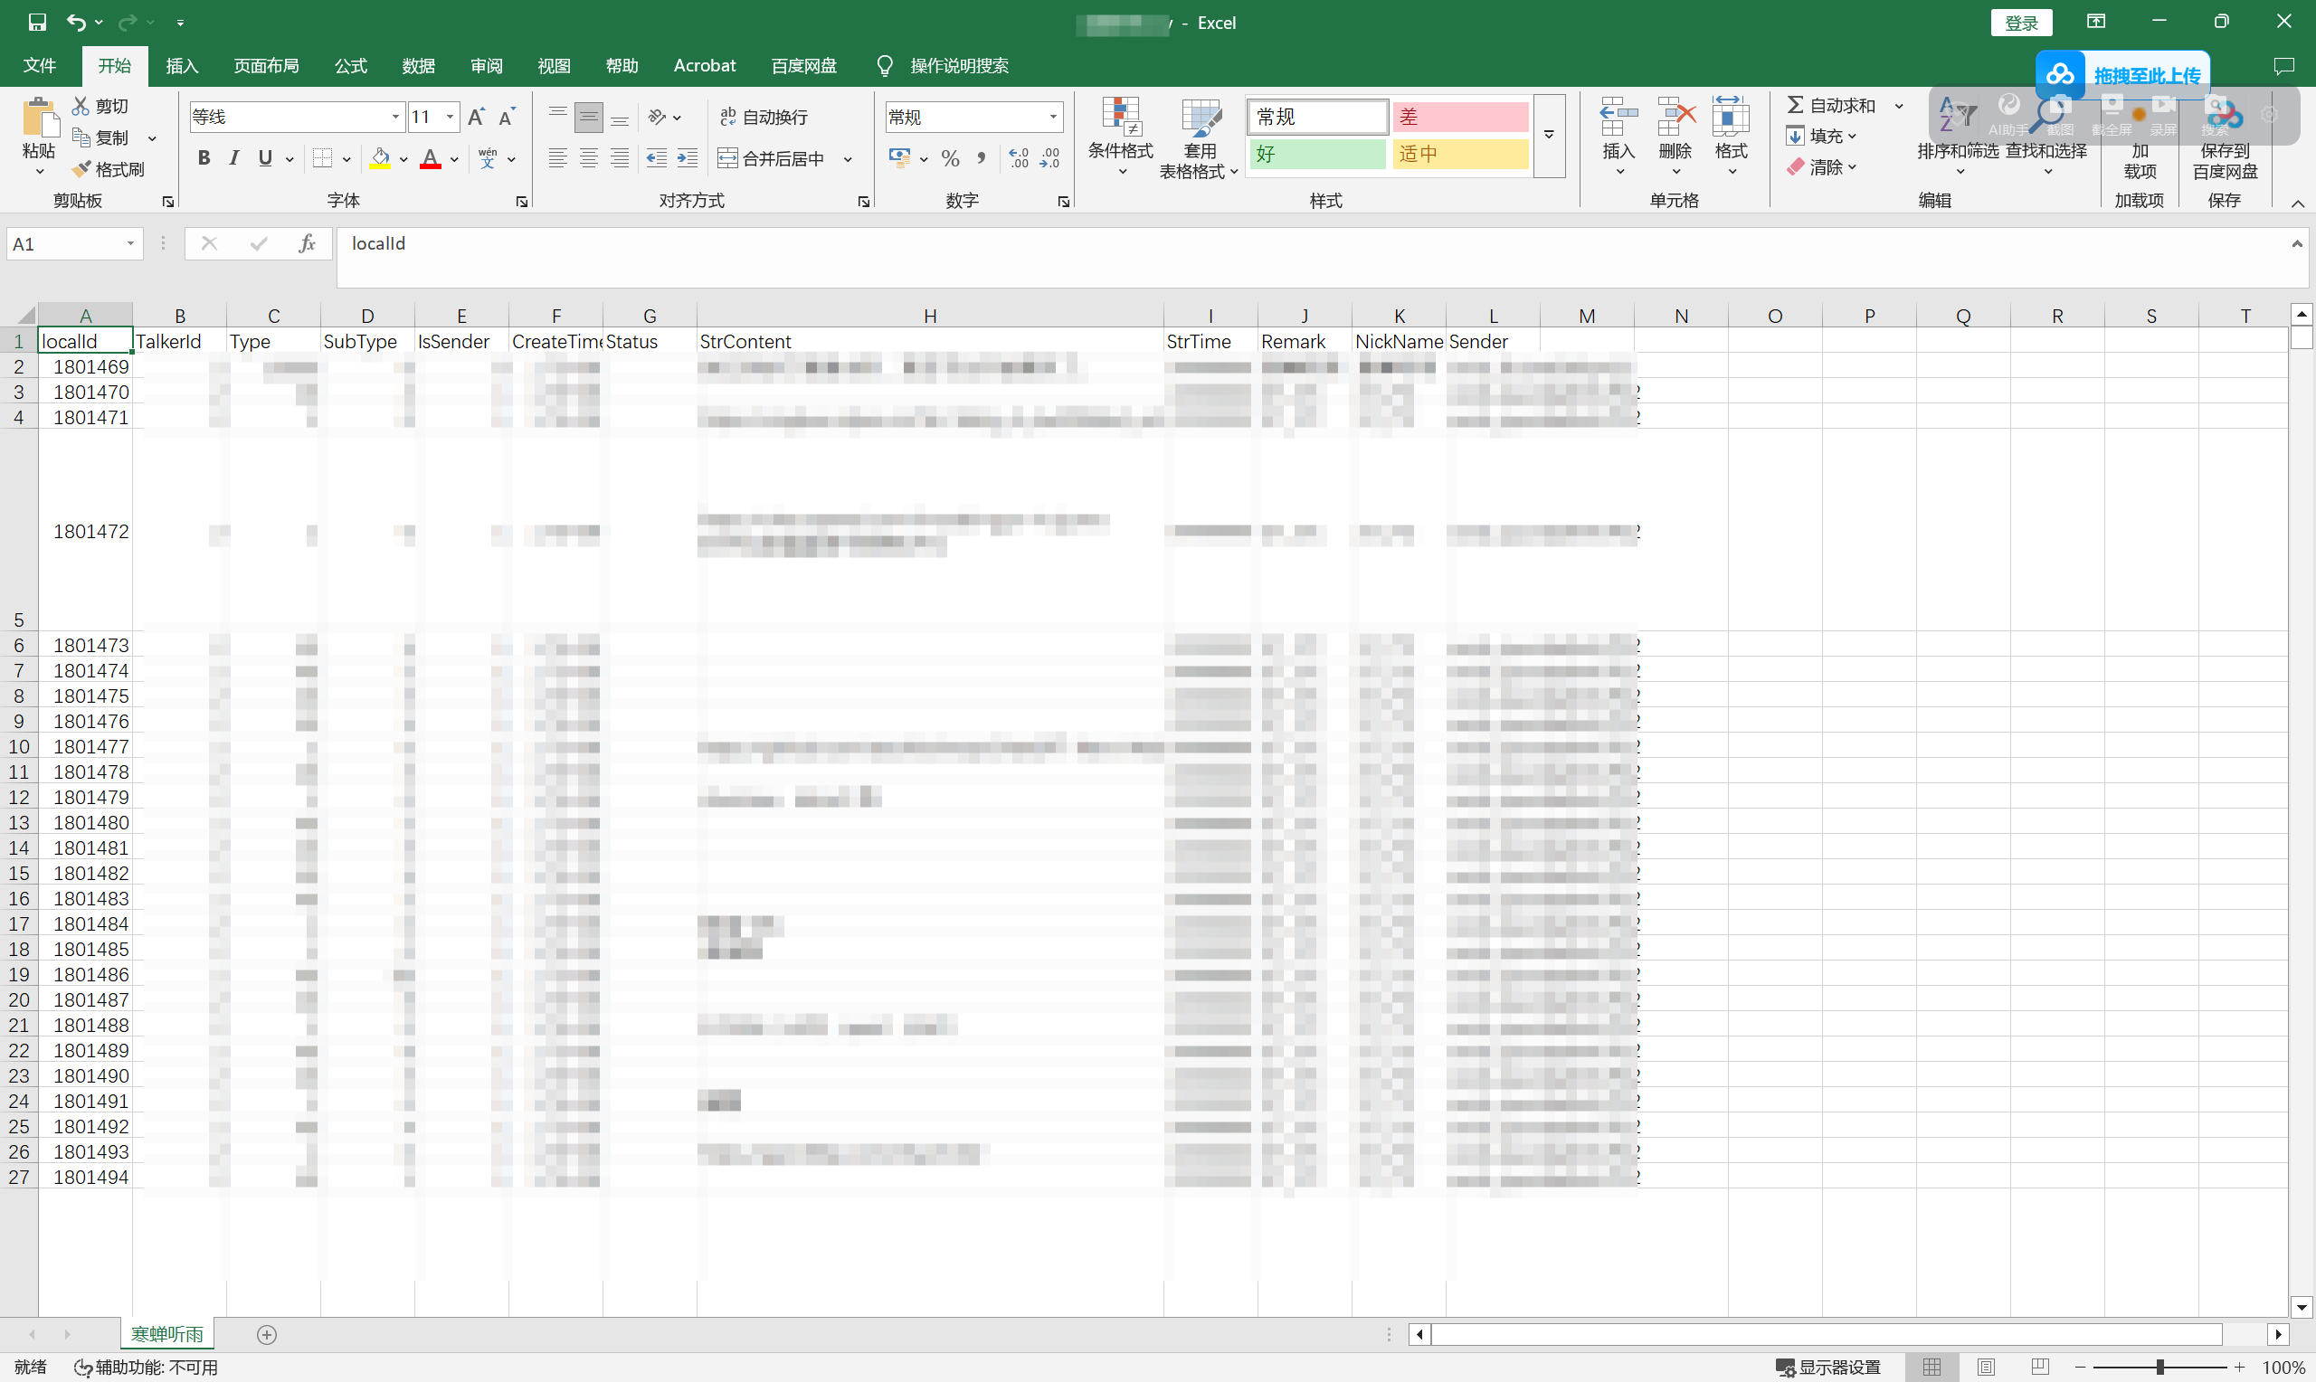
Task: Expand the number format combo box
Action: click(x=1053, y=117)
